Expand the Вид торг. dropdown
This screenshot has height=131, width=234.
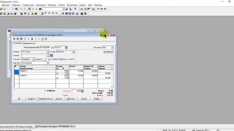(x=48, y=63)
